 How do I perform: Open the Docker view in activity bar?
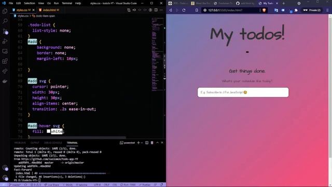tap(5, 81)
